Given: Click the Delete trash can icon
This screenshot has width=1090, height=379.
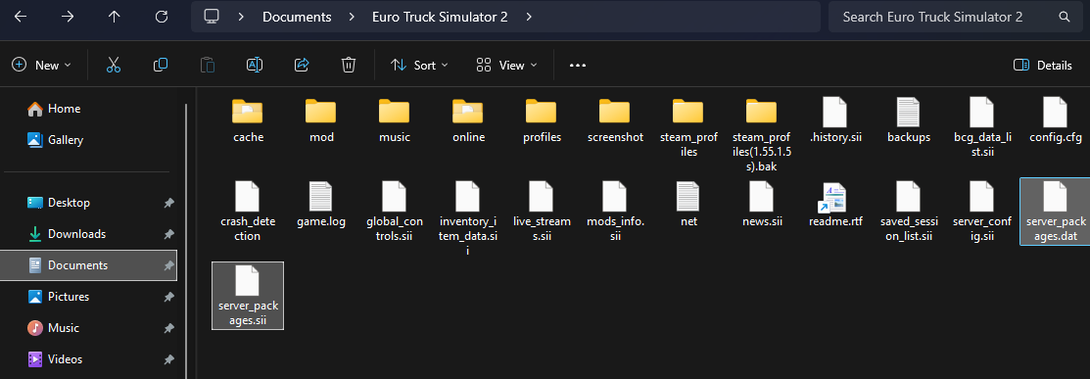Looking at the screenshot, I should tap(349, 65).
